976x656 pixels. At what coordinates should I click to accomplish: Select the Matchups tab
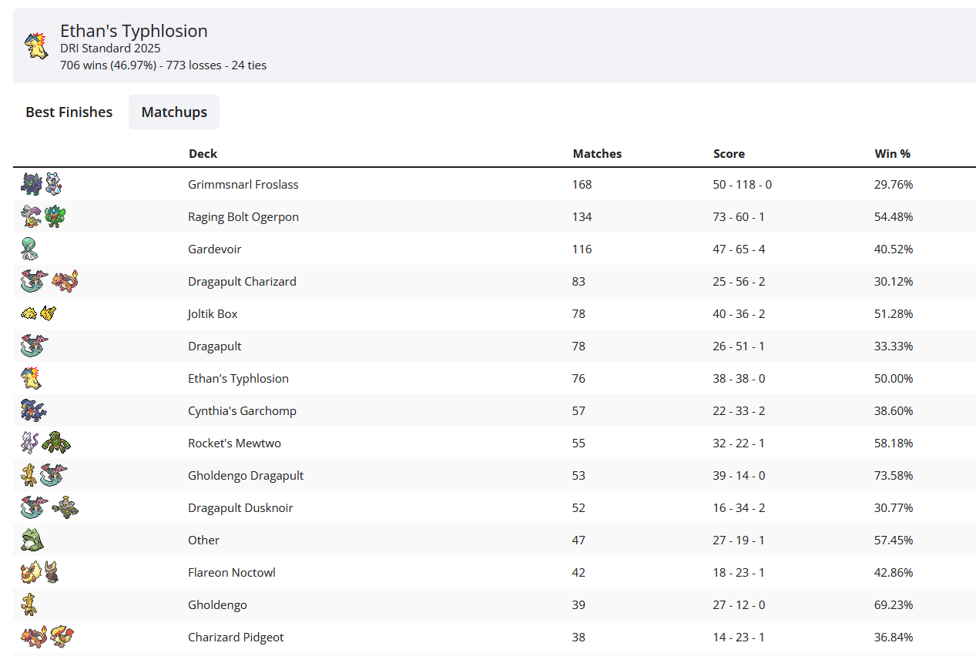pyautogui.click(x=174, y=112)
